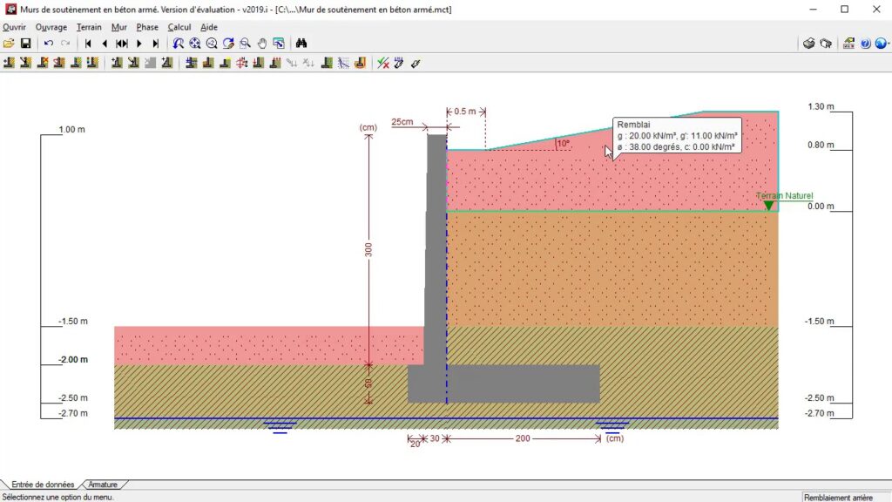
Task: Save the project with the floppy disk icon
Action: [x=25, y=44]
